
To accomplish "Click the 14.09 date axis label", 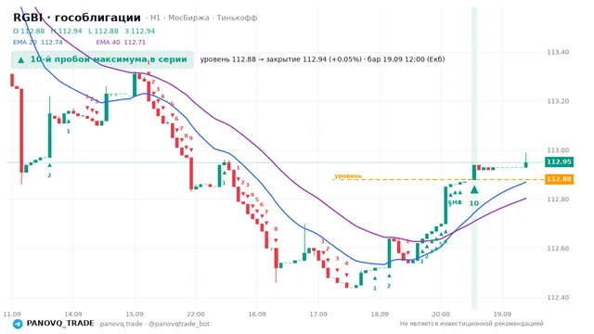I will click(x=73, y=315).
